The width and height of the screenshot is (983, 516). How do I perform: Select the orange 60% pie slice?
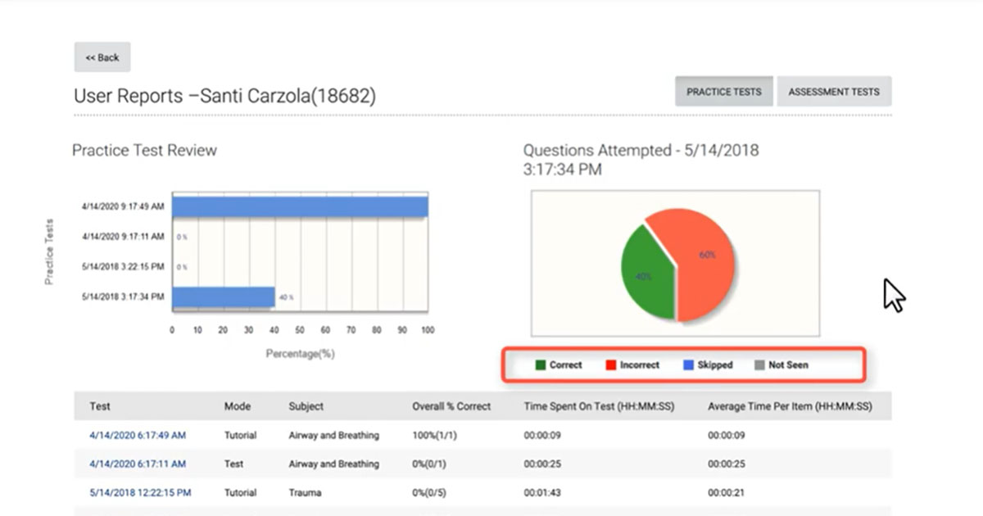pos(703,258)
